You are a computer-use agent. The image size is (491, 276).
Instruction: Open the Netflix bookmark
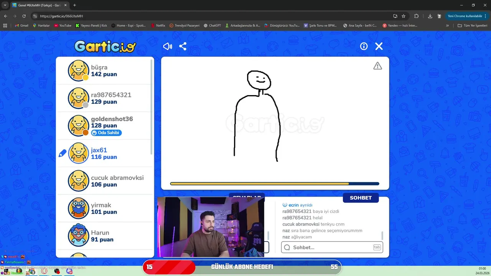click(x=158, y=25)
